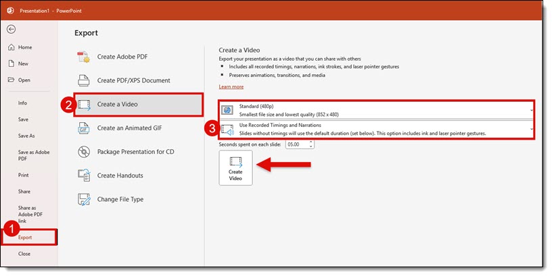Click the Change File Type icon
The width and height of the screenshot is (552, 276).
point(85,199)
